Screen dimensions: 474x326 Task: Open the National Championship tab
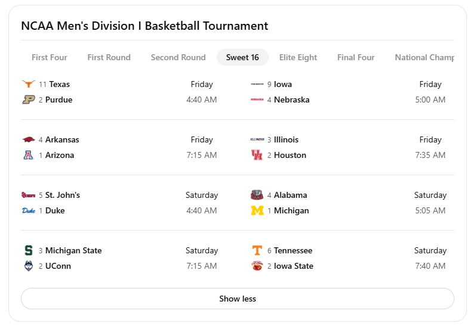coord(424,57)
